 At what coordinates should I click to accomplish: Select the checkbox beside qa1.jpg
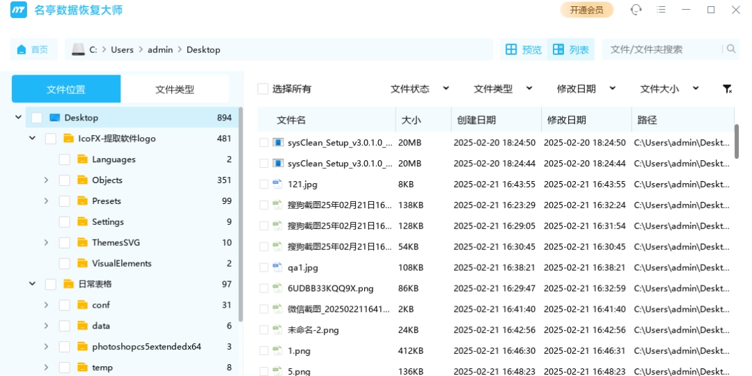click(x=264, y=267)
